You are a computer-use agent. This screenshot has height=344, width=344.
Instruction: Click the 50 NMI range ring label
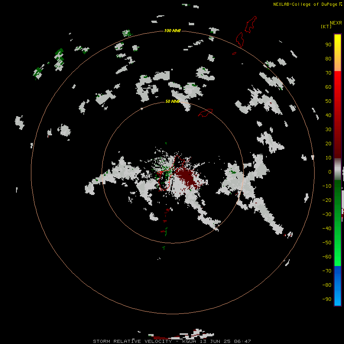click(x=172, y=101)
